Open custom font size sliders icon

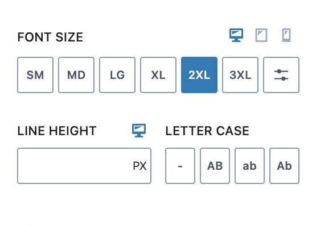281,75
